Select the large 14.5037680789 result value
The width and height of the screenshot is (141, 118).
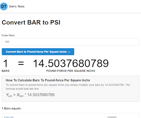point(71,63)
